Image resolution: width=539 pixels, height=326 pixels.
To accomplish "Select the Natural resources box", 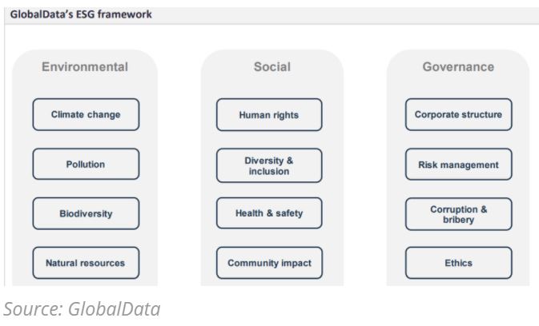I will point(86,262).
